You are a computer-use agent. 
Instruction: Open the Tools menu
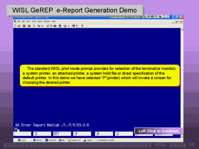tap(34, 21)
